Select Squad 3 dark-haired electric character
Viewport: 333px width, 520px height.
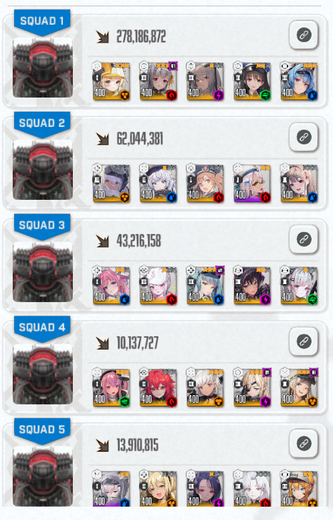252,285
